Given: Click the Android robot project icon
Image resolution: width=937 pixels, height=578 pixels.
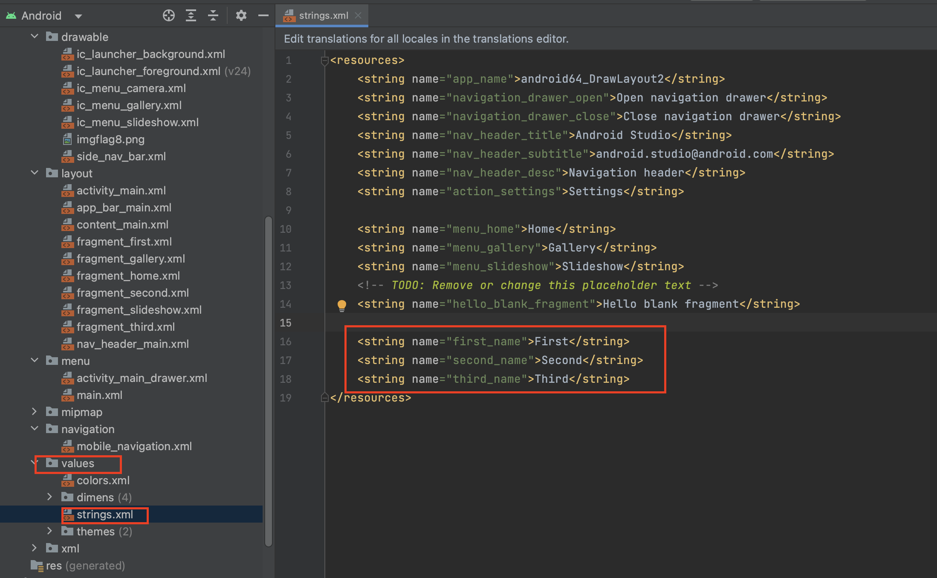Looking at the screenshot, I should [x=11, y=16].
